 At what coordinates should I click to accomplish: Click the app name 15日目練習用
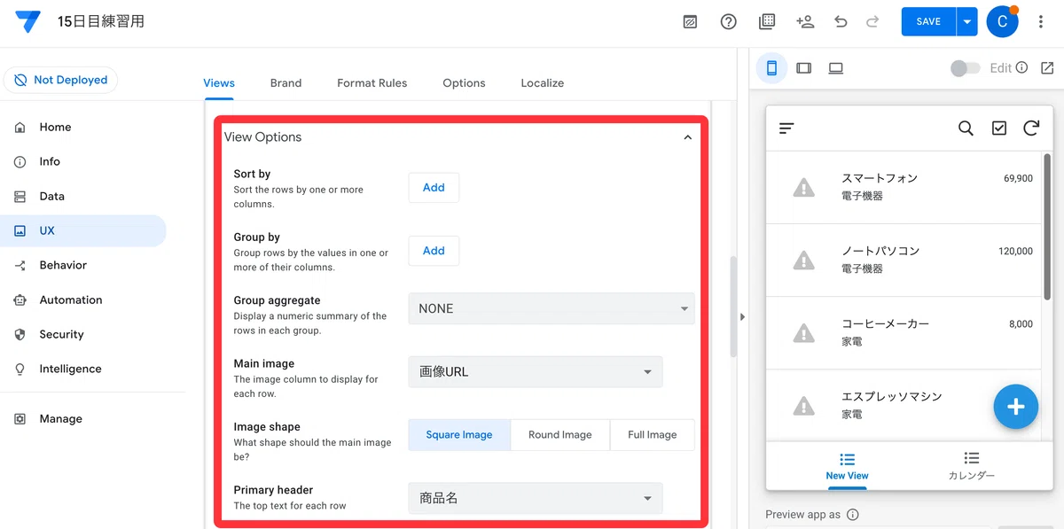(100, 21)
